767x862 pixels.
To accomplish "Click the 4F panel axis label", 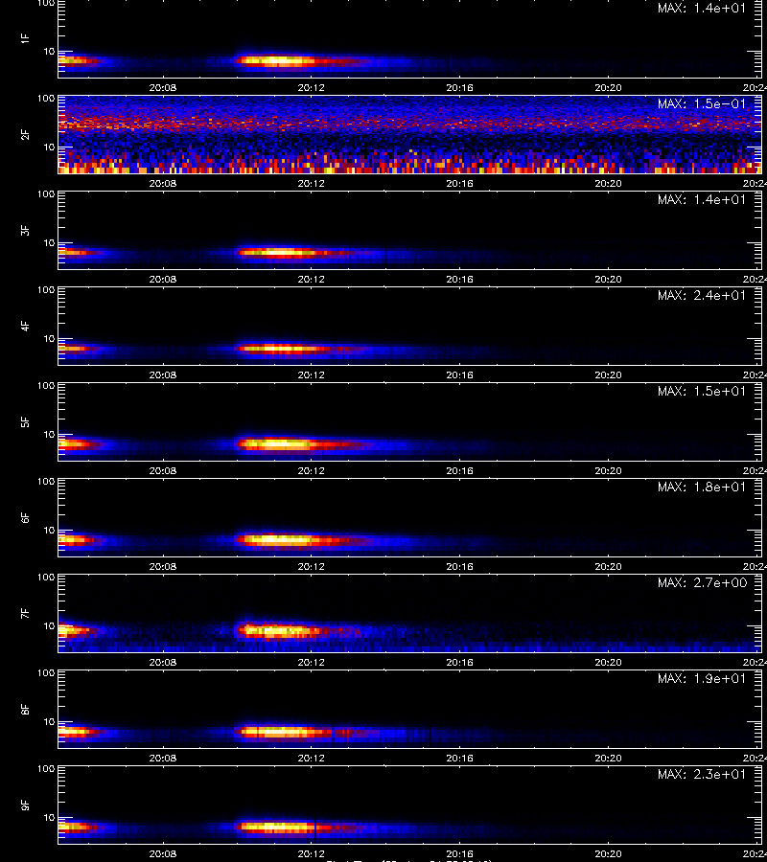I will (25, 326).
